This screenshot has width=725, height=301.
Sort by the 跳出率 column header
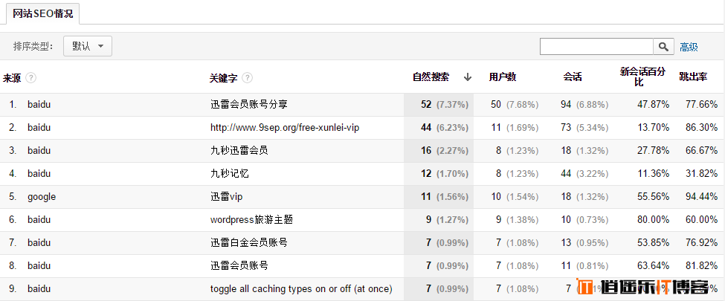(693, 77)
